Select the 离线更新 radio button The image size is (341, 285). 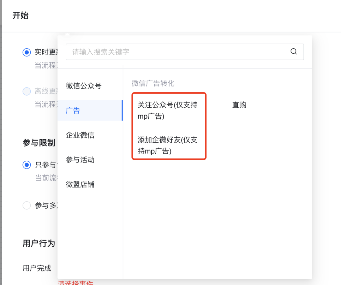pos(27,91)
